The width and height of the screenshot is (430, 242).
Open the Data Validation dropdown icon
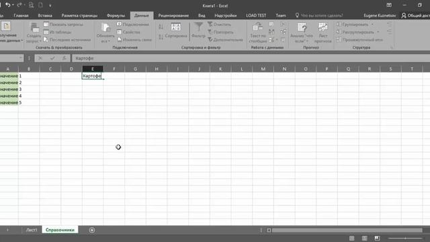(273, 40)
